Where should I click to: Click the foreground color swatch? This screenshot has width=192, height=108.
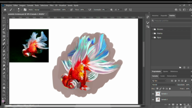[x=3, y=101]
